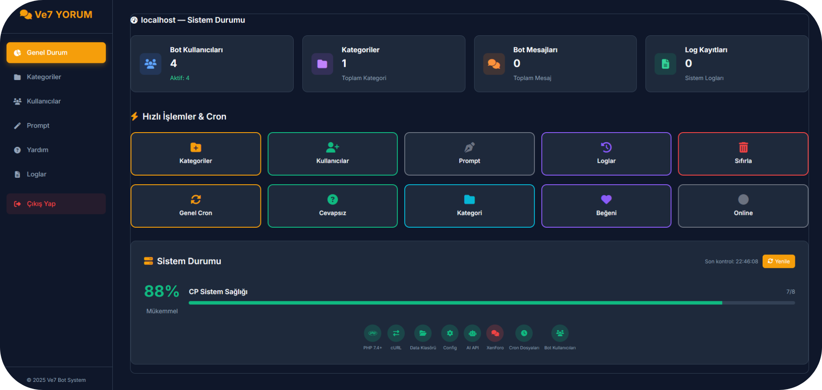
Task: Select the Data Klasörü status icon
Action: [423, 333]
